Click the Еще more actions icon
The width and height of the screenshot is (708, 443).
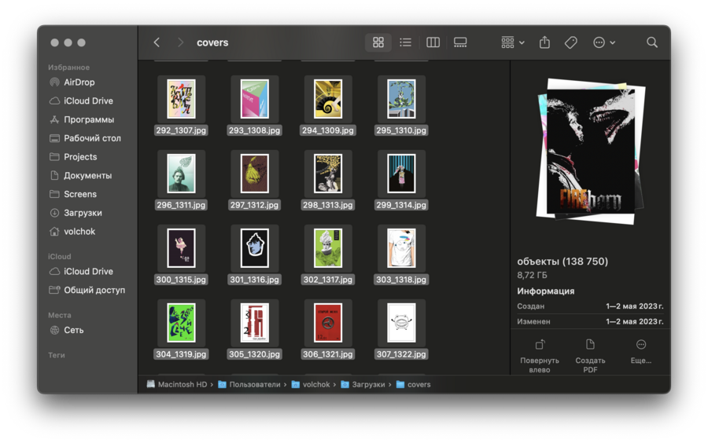point(641,345)
